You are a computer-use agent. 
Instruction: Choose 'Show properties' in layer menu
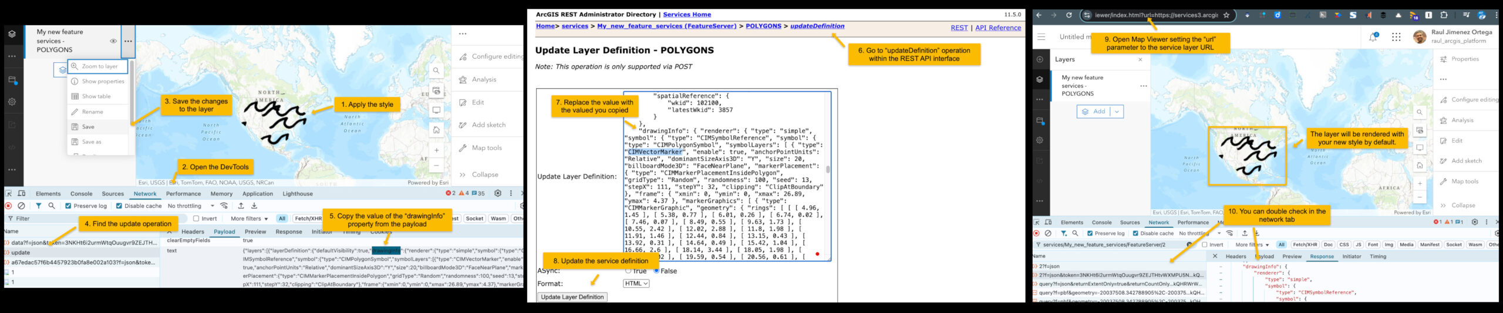click(97, 82)
